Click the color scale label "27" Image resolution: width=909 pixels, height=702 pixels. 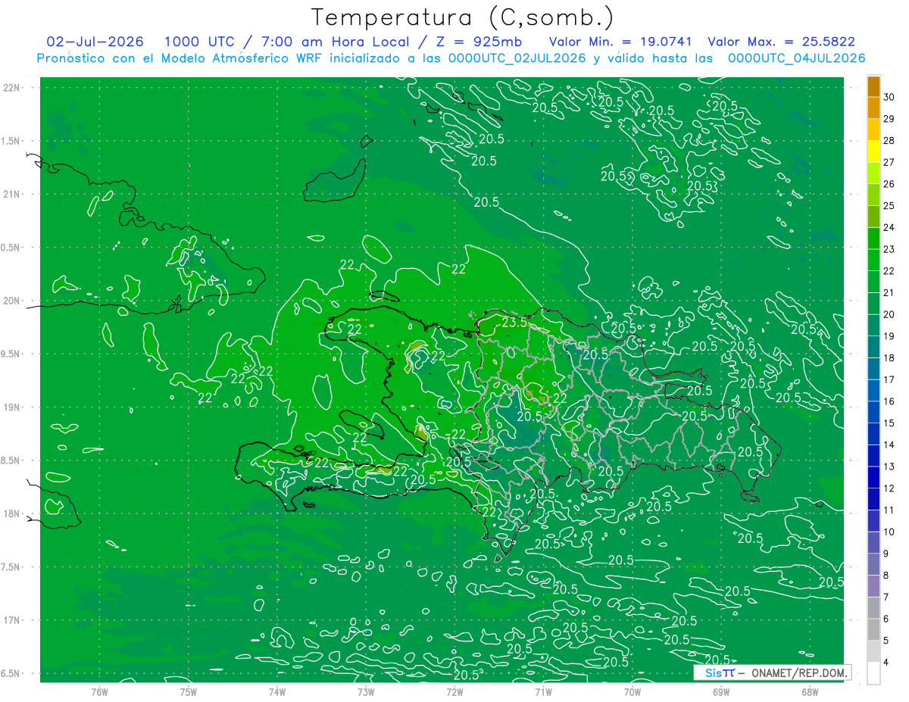pyautogui.click(x=889, y=162)
